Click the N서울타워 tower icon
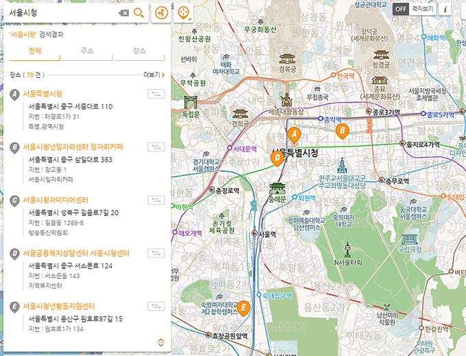The image size is (466, 356). click(x=347, y=250)
